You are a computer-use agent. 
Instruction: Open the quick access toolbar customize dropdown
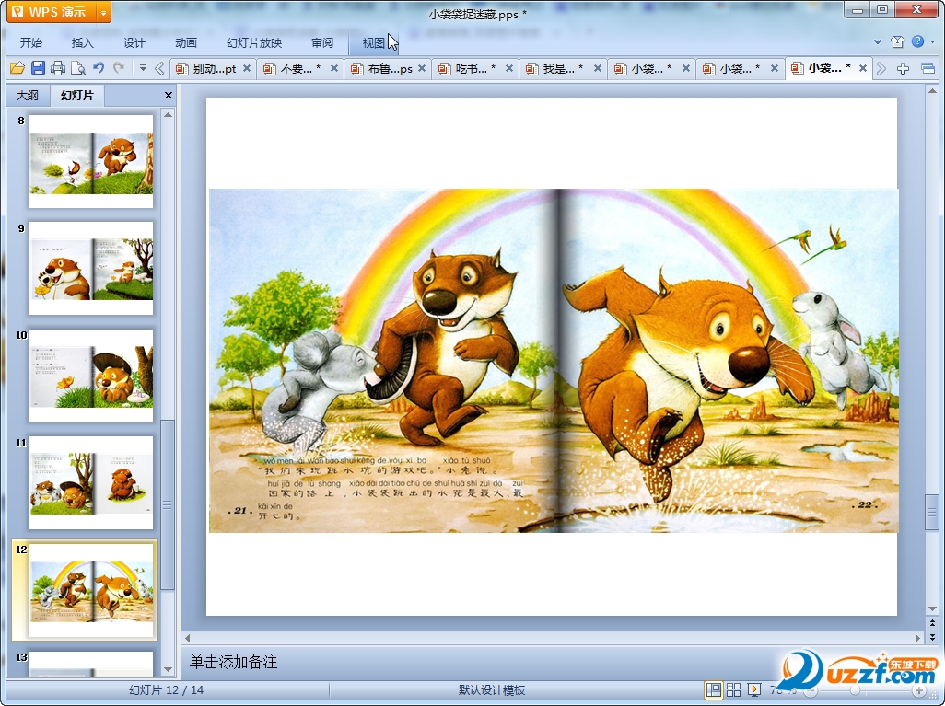pos(143,68)
